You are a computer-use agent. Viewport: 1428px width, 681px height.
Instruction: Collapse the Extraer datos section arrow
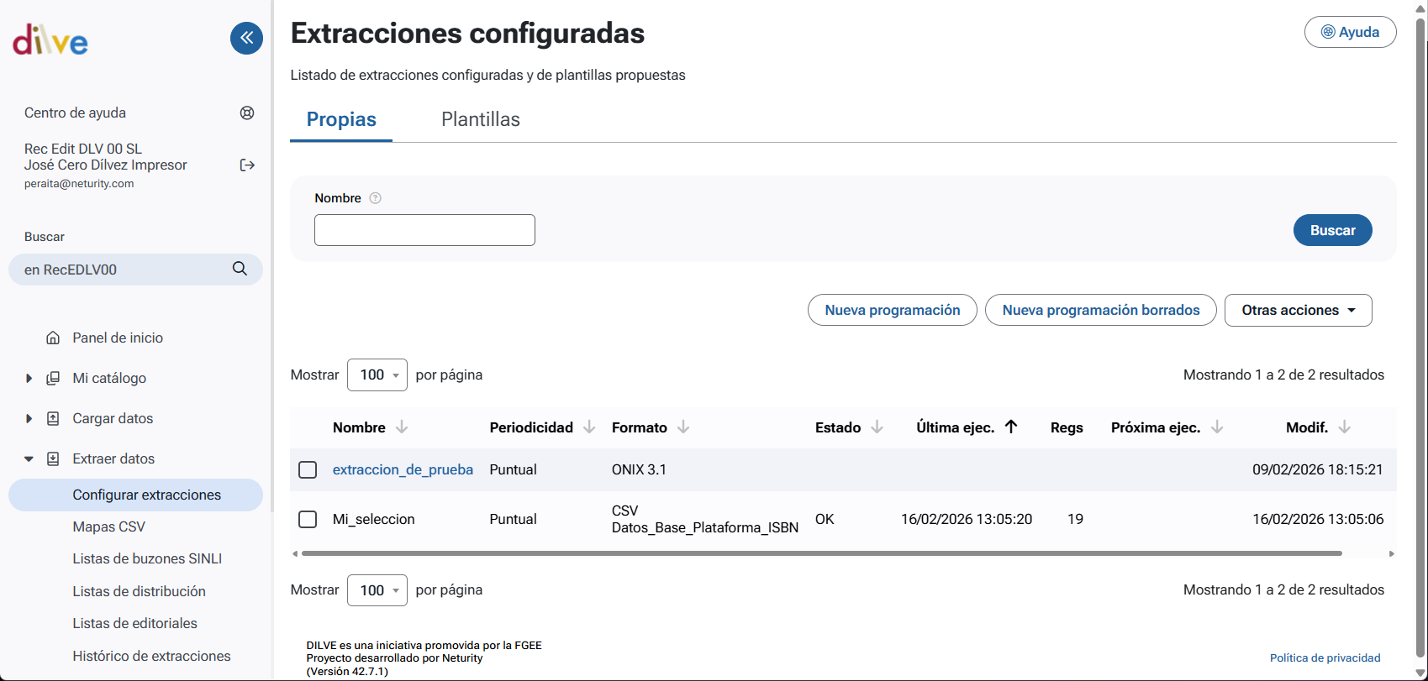29,459
